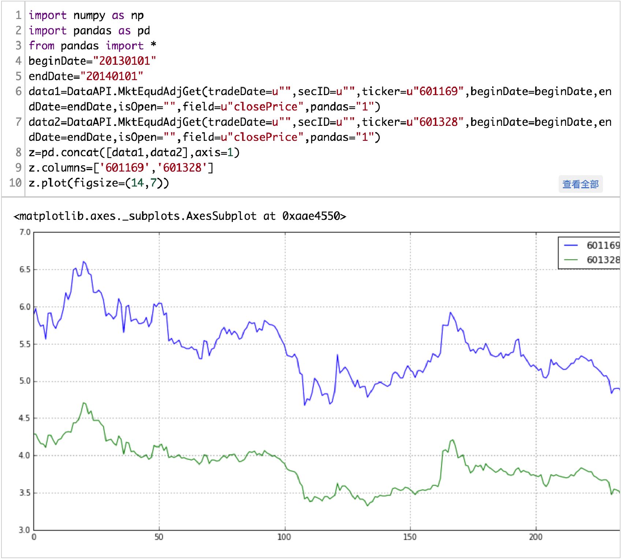This screenshot has height=560, width=622.
Task: Click the endDate string "20140101"
Action: pyautogui.click(x=112, y=76)
